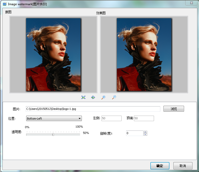Cancel with the 取消 button
Viewport: 199px width, 172px height.
click(x=183, y=166)
